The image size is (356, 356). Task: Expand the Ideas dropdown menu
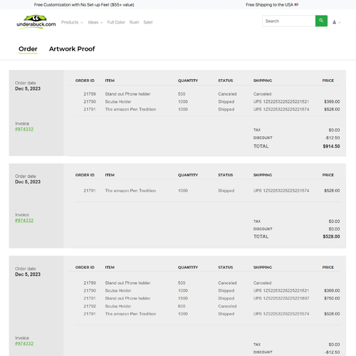[x=95, y=22]
